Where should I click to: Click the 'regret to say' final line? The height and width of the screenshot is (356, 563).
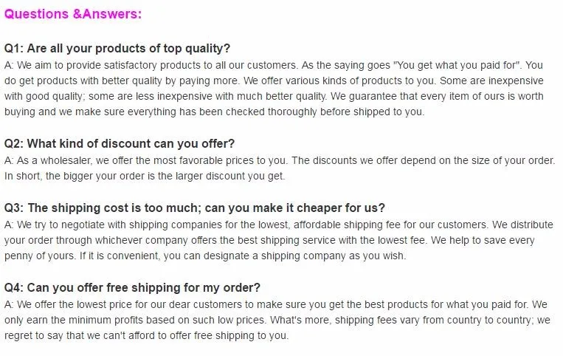click(147, 336)
